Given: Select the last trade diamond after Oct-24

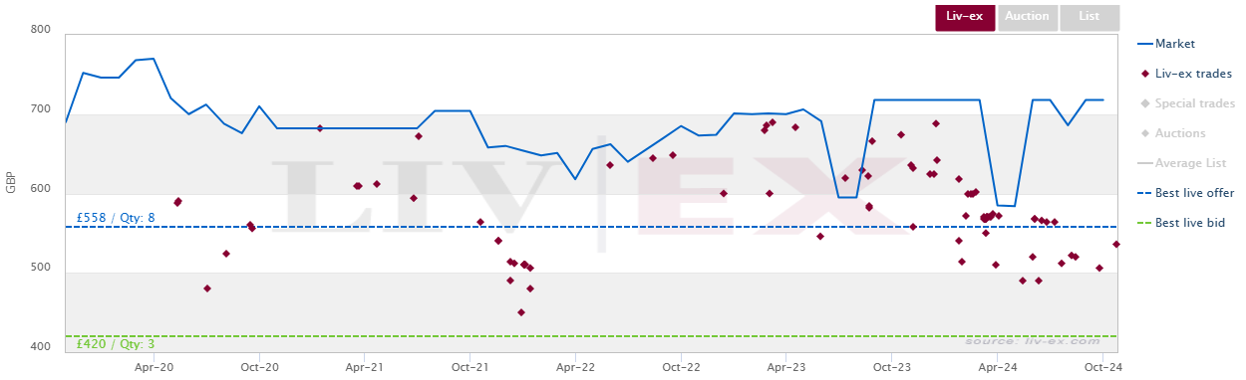Looking at the screenshot, I should click(x=1116, y=244).
